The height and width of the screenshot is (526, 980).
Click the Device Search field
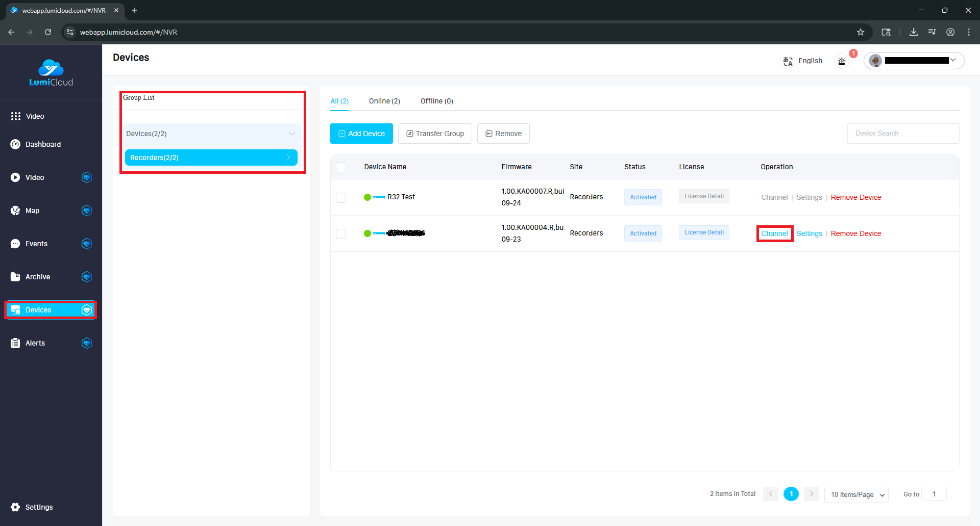[x=902, y=134]
